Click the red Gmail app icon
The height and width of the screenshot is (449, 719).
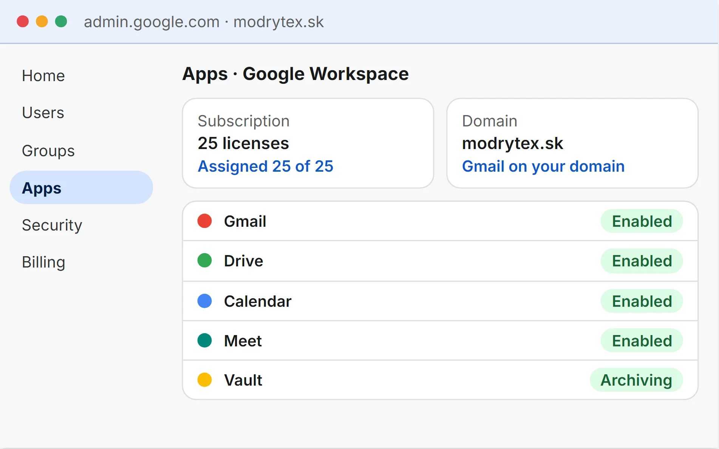point(204,221)
